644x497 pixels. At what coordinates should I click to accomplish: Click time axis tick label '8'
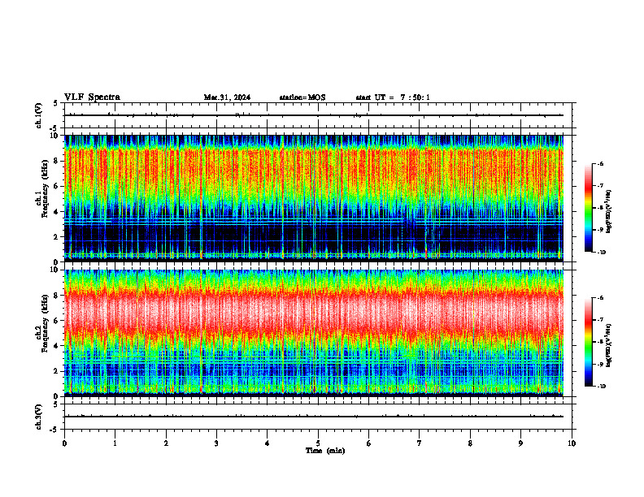pos(470,443)
